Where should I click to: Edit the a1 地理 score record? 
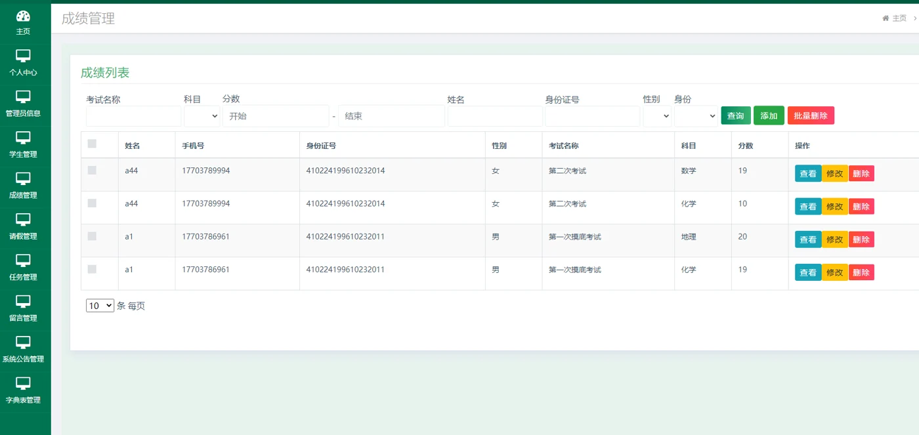(x=835, y=239)
